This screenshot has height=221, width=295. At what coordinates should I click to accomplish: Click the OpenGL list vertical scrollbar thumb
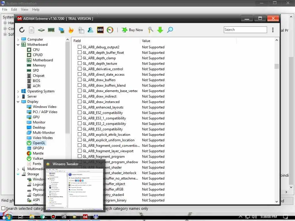click(277, 66)
